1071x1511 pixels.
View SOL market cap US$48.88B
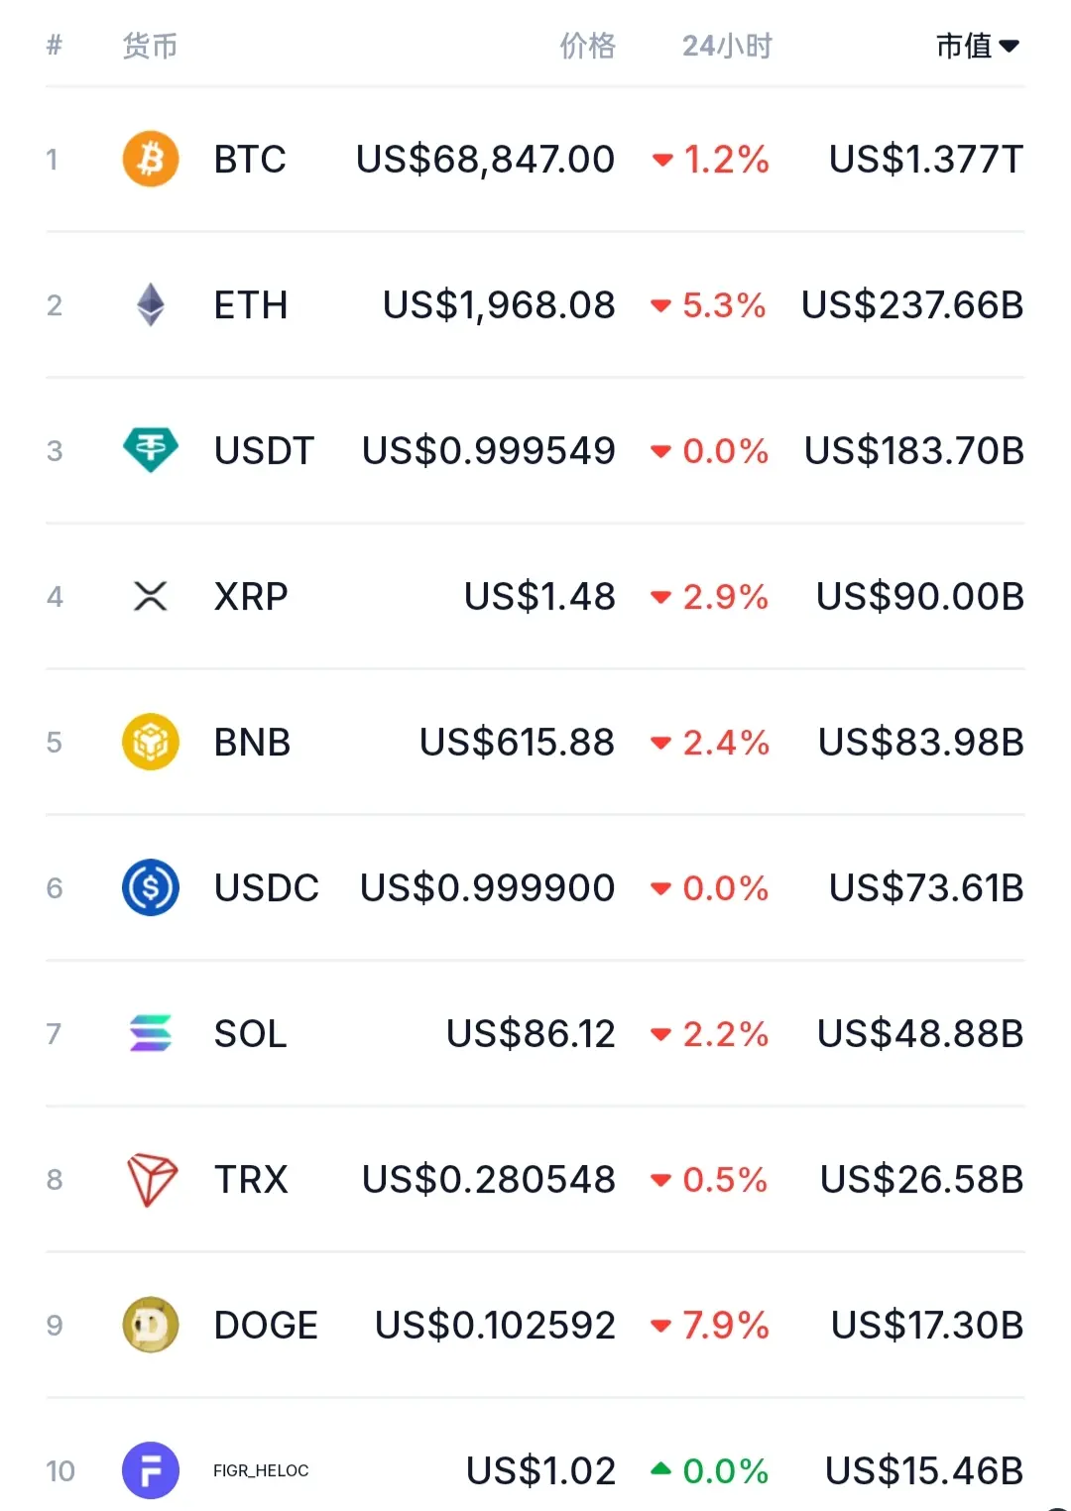coord(920,1033)
